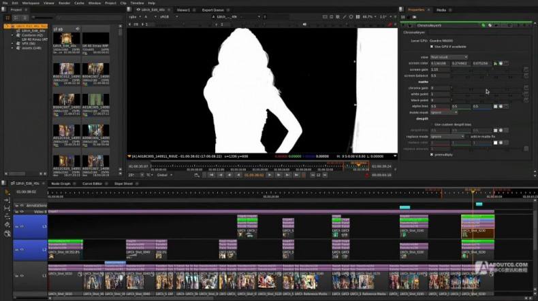538x301 pixels.
Task: Click the play forward button in viewer
Action: click(x=270, y=175)
